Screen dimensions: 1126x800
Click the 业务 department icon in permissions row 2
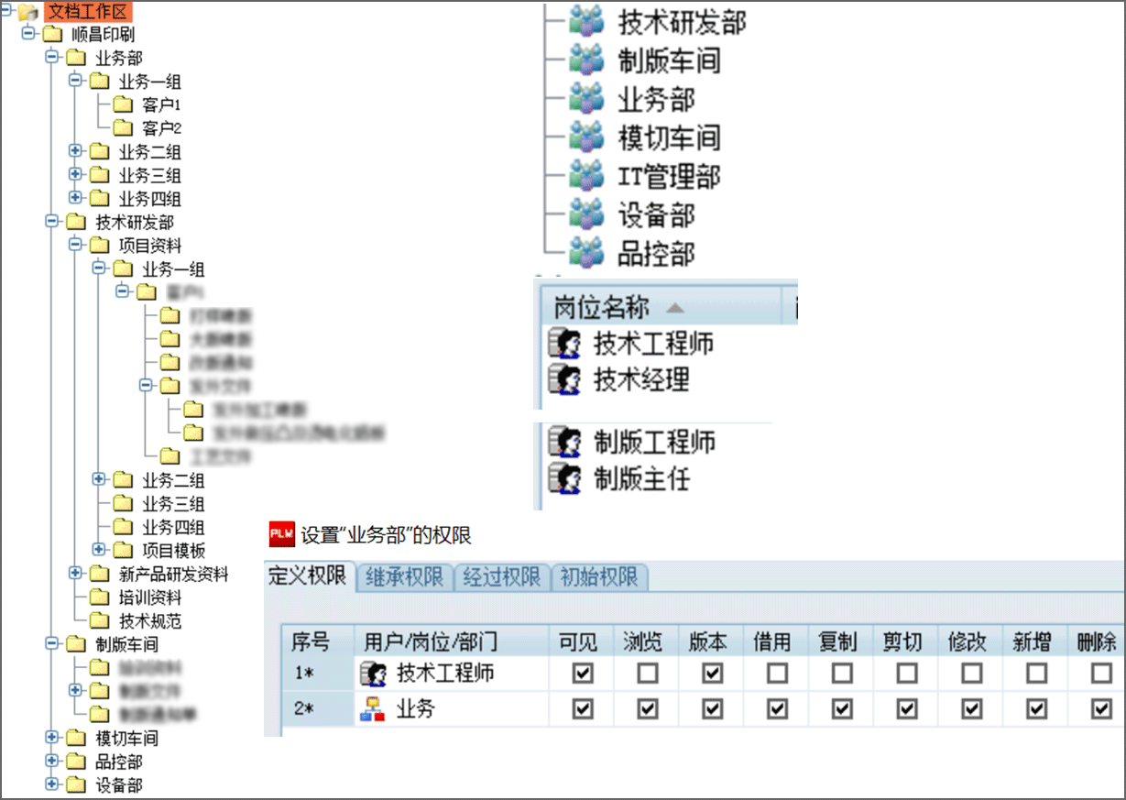coord(373,708)
